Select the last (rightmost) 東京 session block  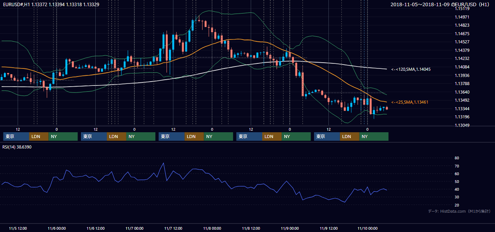click(x=327, y=136)
